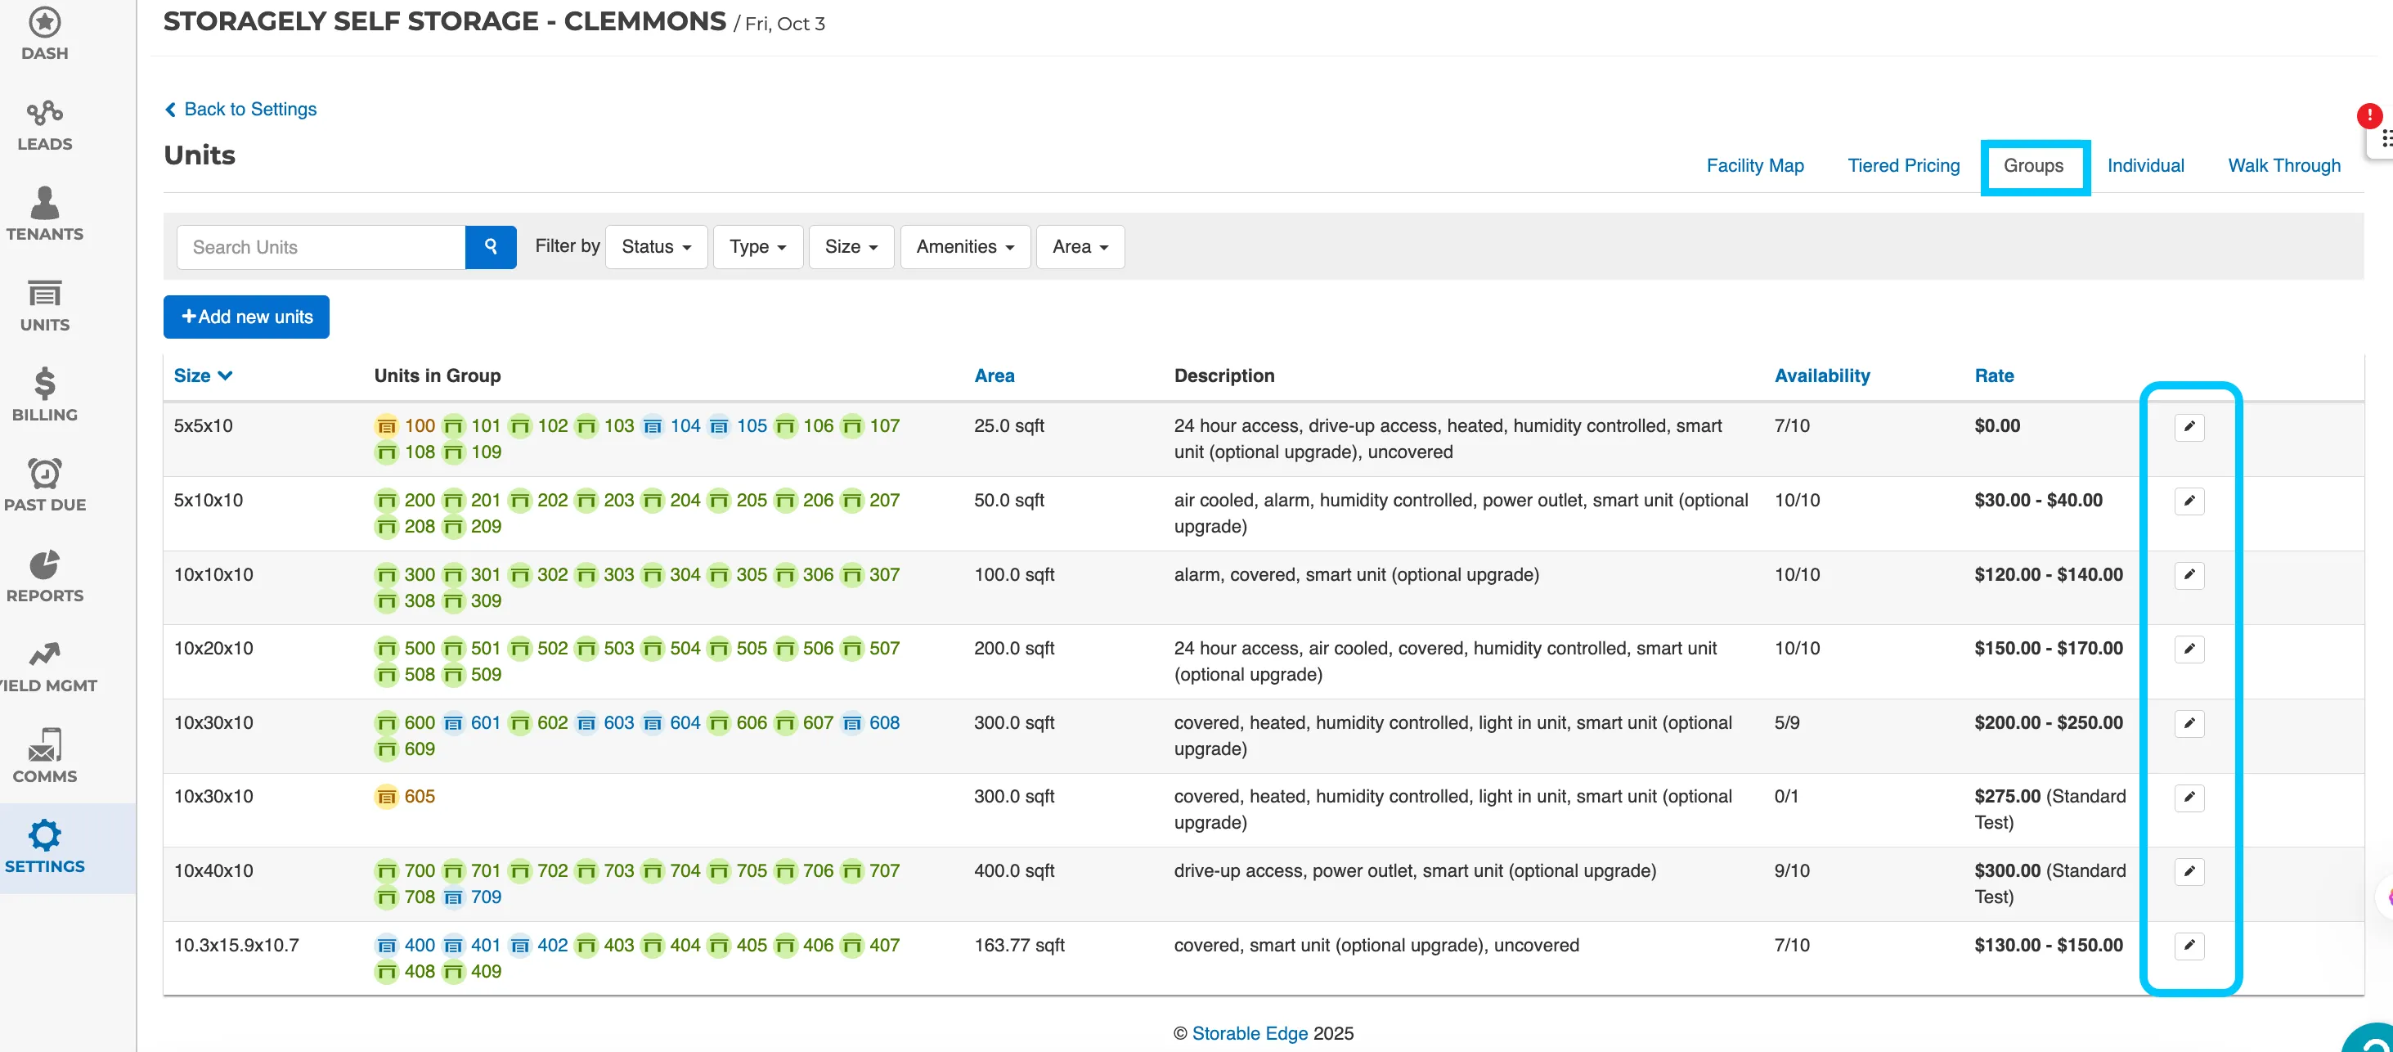The height and width of the screenshot is (1052, 2393).
Task: Open the Tenants section
Action: click(x=45, y=214)
